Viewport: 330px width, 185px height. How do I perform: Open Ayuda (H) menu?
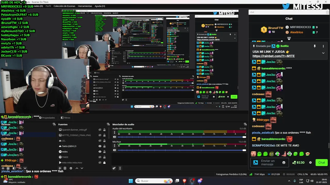pyautogui.click(x=100, y=6)
